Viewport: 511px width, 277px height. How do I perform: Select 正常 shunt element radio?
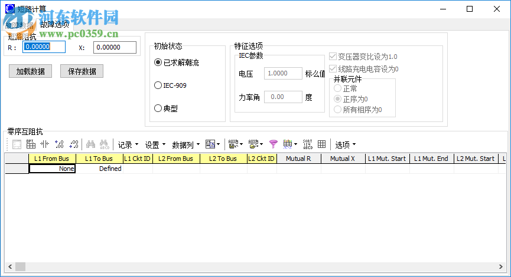pos(338,88)
